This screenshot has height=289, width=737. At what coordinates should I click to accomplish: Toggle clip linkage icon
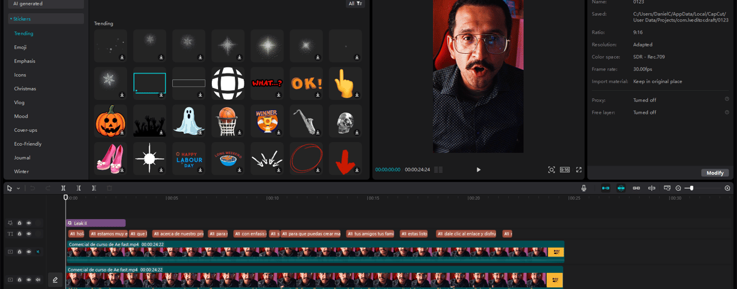click(636, 188)
